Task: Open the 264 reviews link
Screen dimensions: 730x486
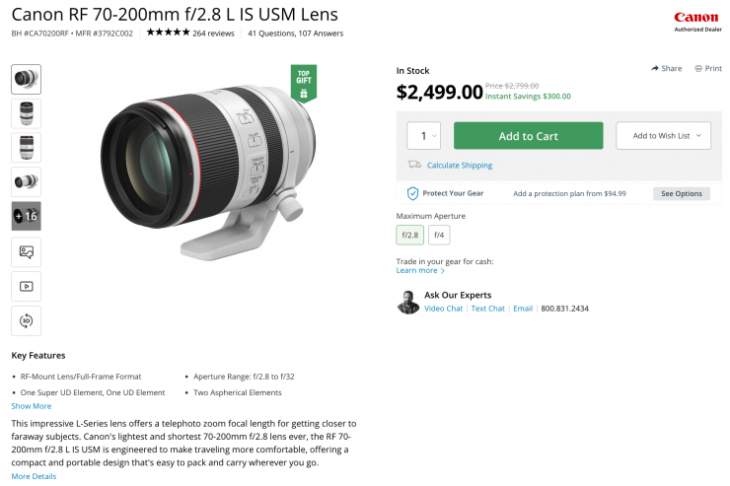Action: 213,34
